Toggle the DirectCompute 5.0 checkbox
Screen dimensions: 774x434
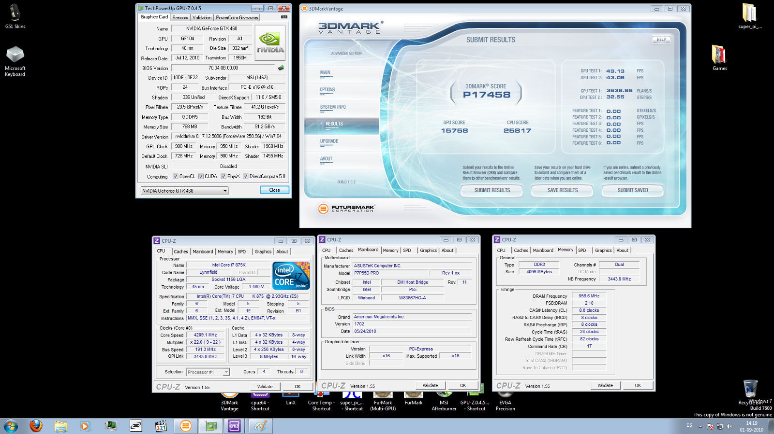tap(246, 176)
